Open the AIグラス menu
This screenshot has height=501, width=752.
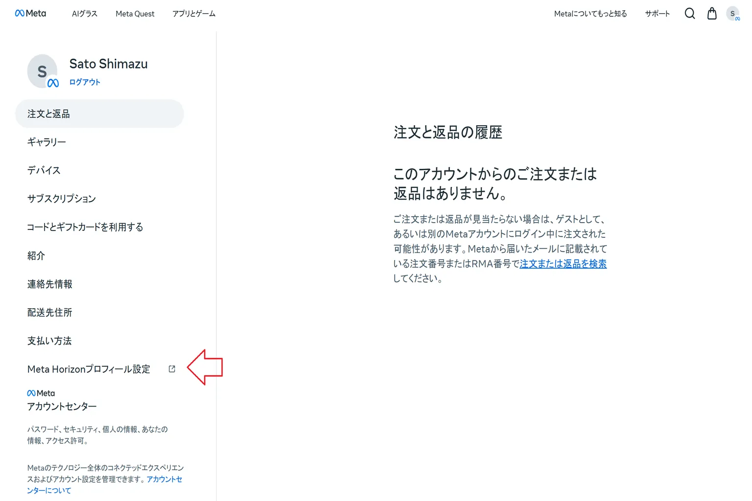85,14
